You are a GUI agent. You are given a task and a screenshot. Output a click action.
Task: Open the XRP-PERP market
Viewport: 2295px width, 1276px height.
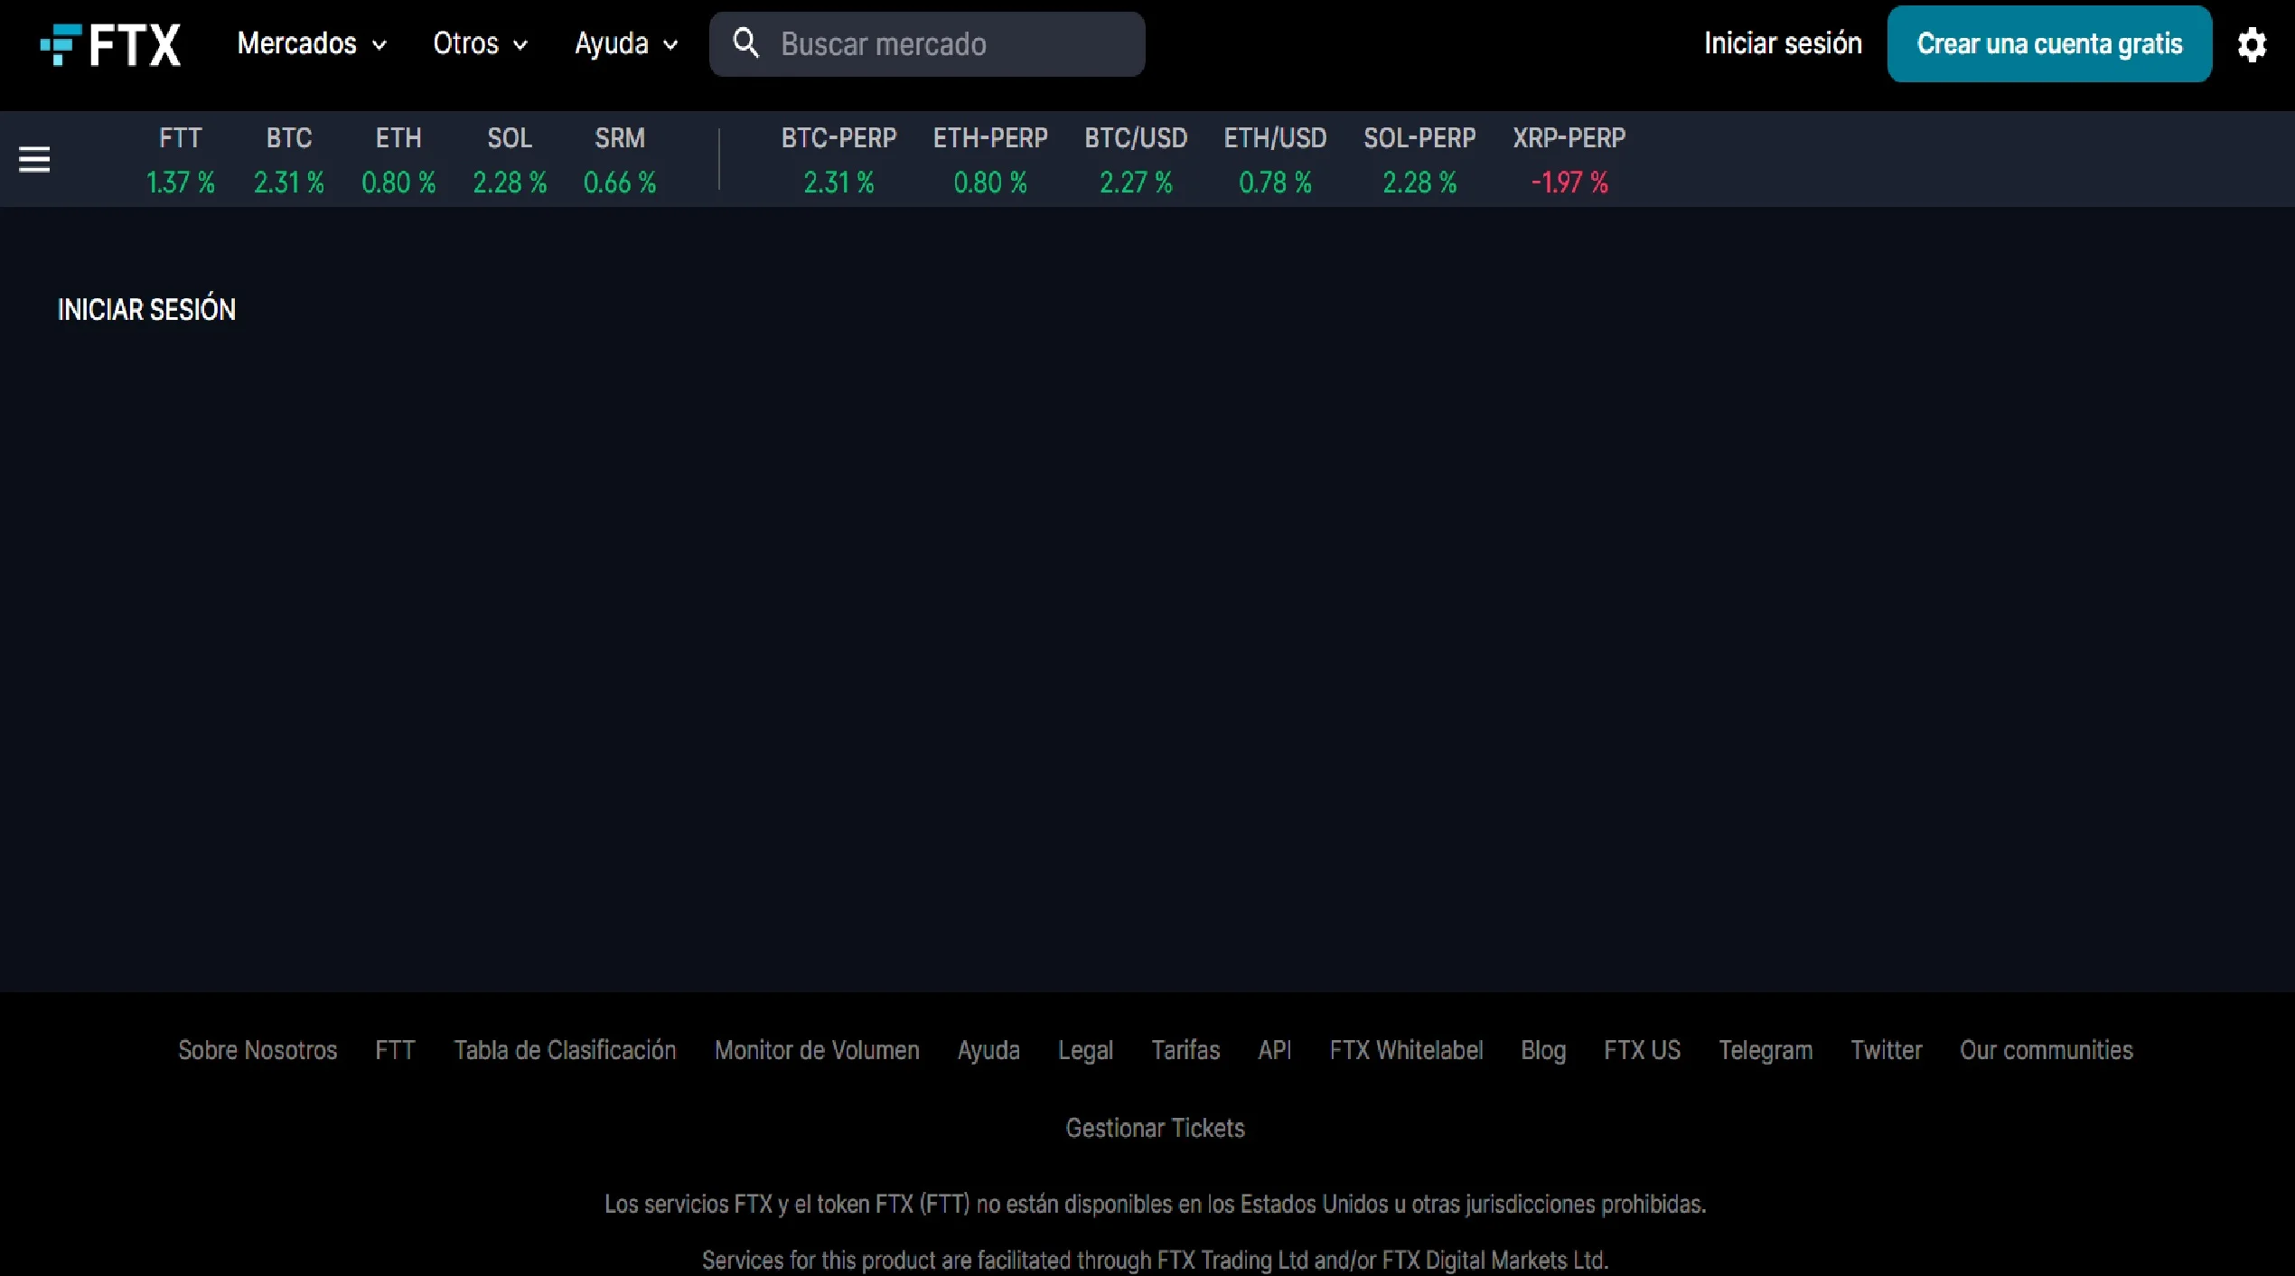click(x=1569, y=160)
